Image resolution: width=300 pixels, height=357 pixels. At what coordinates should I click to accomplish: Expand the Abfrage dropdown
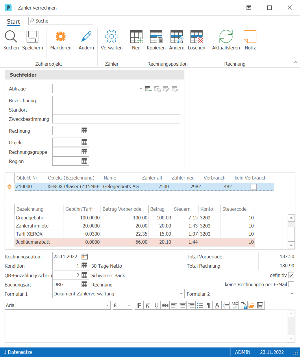tap(141, 88)
